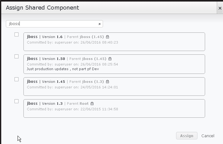Click the lock icon on jboss 1.50

click(x=110, y=59)
